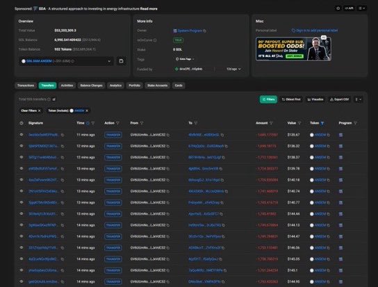This screenshot has width=378, height=287.
Task: Switch to the Activities tab
Action: tap(67, 85)
